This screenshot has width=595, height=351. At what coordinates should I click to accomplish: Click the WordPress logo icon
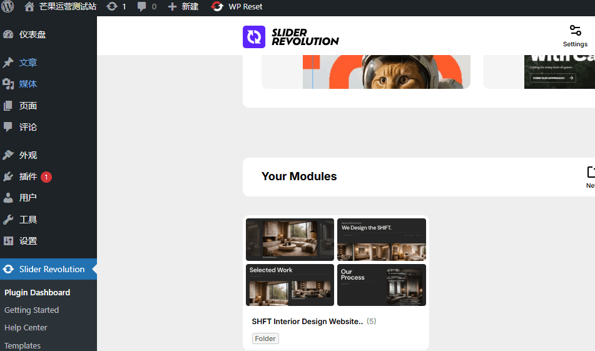[8, 7]
